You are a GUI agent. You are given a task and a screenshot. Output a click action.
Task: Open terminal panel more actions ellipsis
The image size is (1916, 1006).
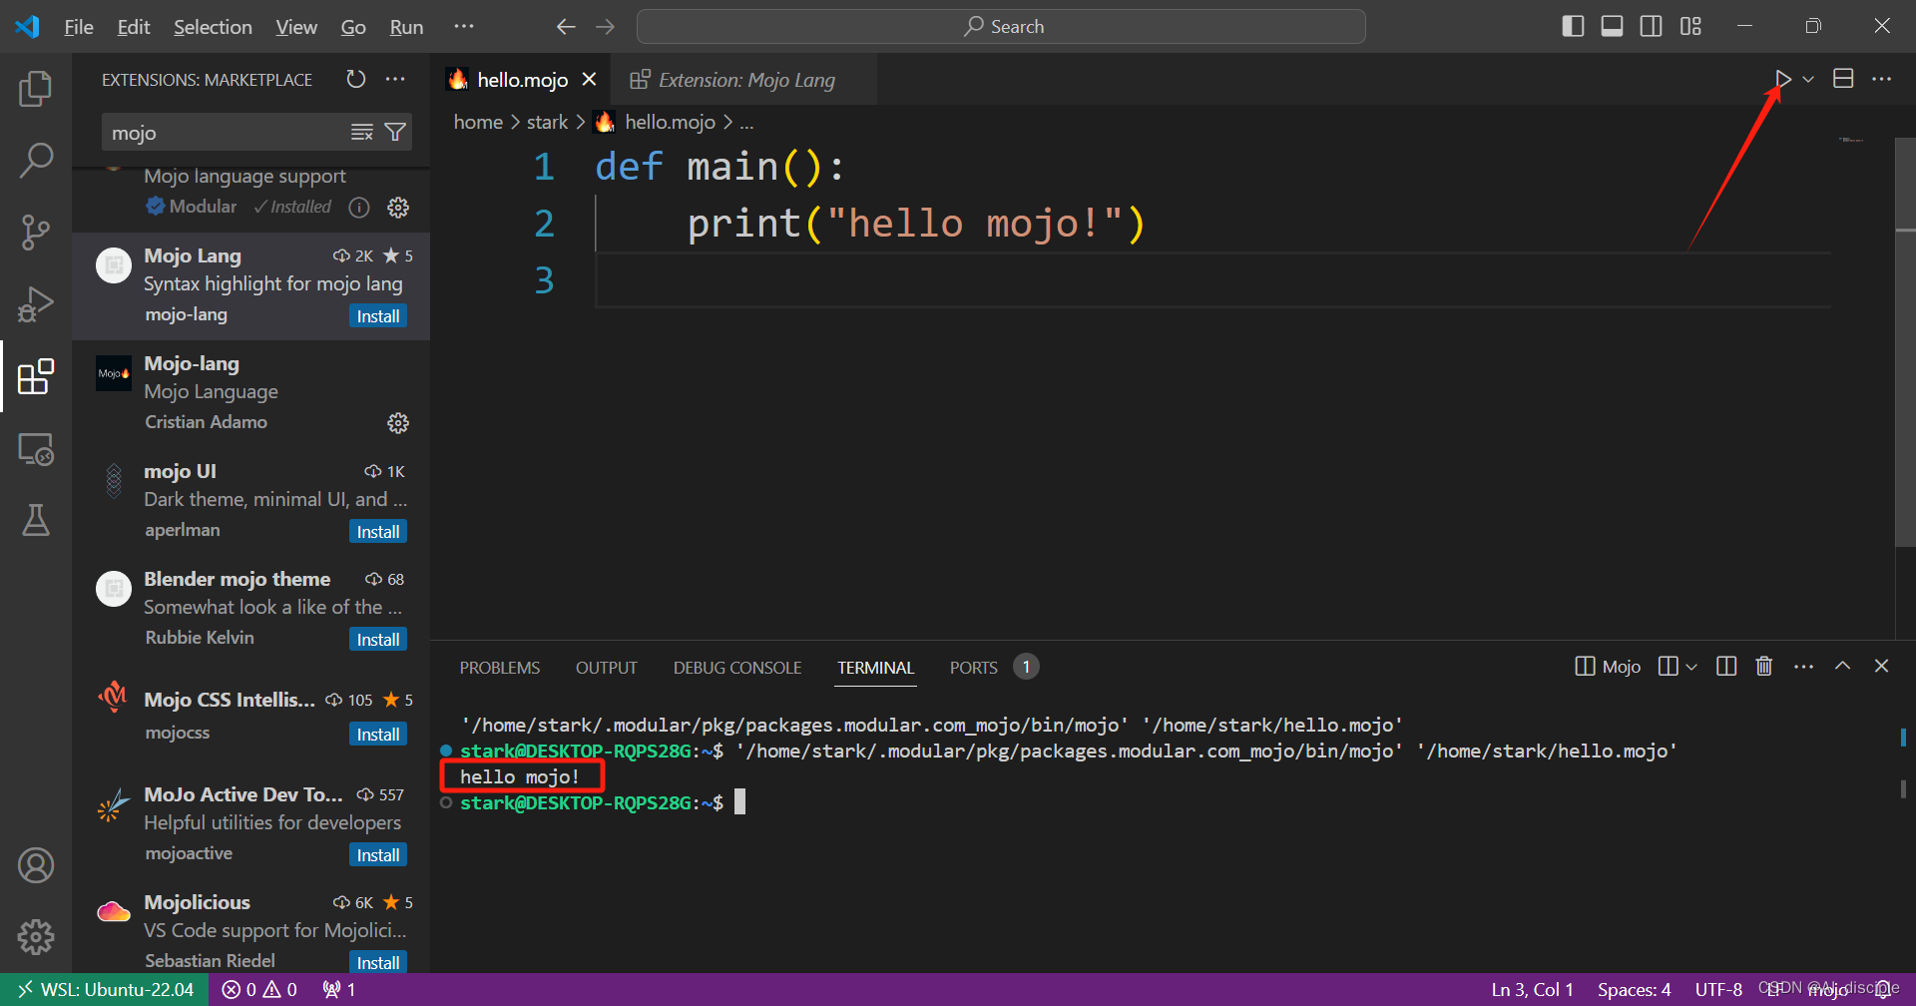point(1803,666)
